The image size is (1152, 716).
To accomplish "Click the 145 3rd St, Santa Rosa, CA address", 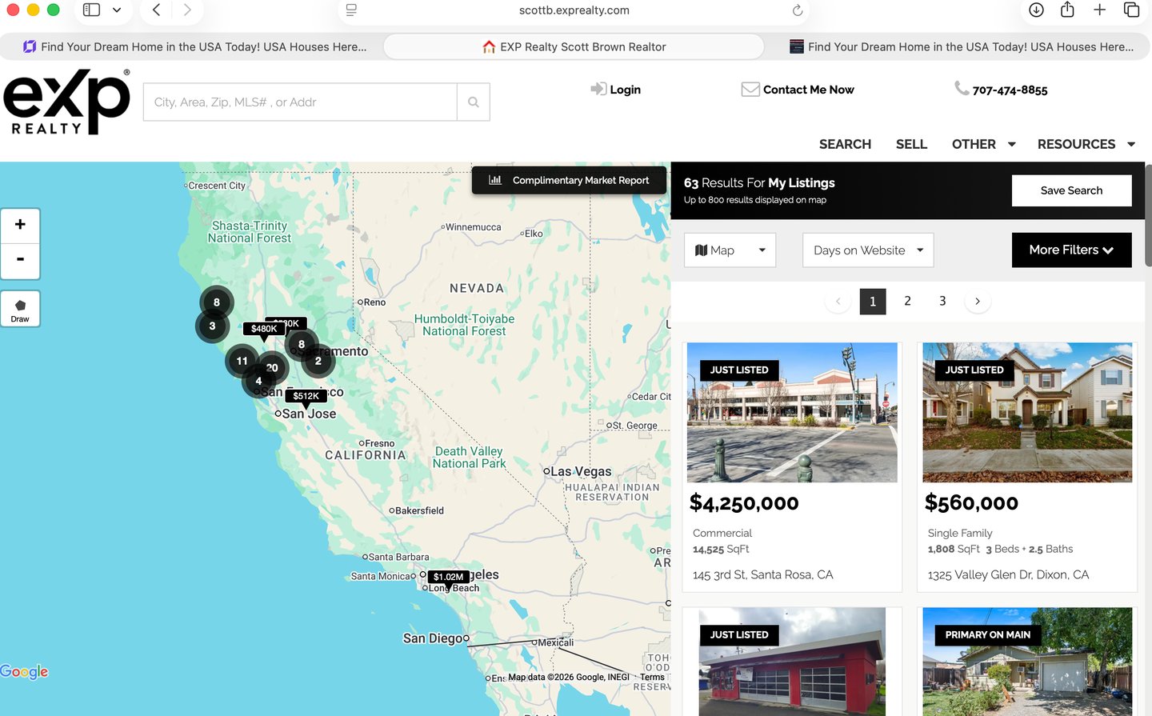I will pyautogui.click(x=762, y=575).
